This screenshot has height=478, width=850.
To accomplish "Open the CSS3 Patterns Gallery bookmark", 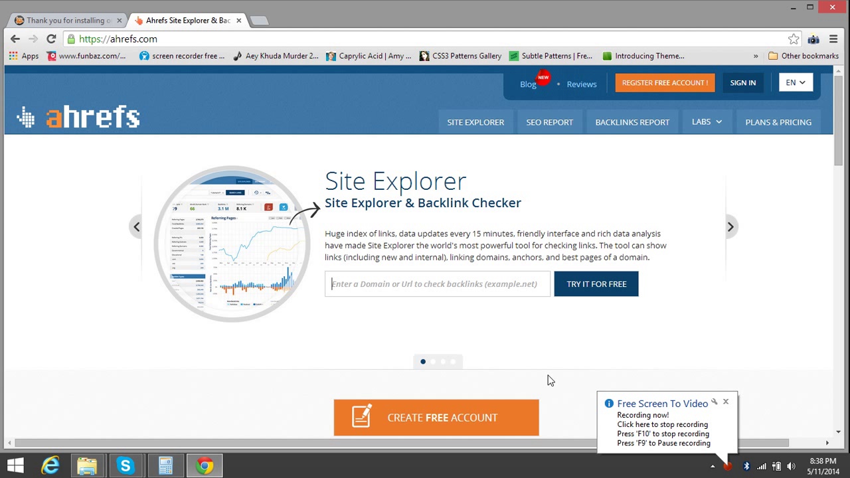I will [x=460, y=56].
